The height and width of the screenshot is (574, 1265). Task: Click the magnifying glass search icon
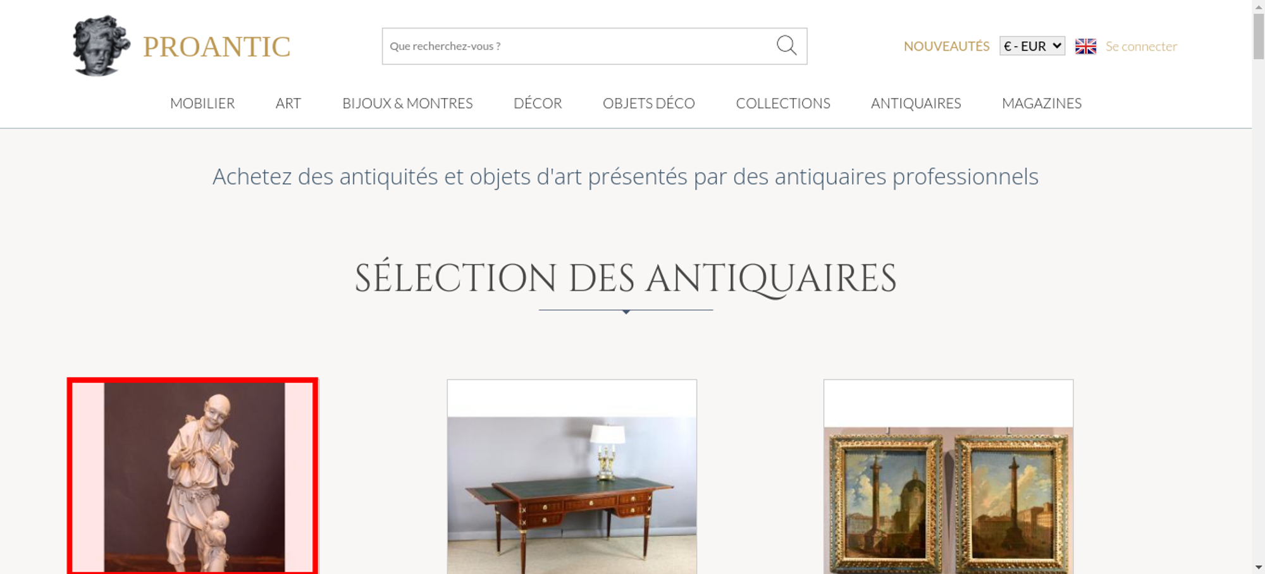786,46
